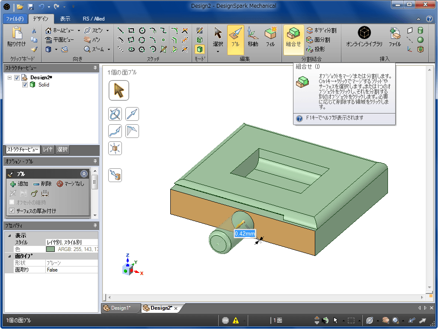
Task: Insert a plane from the ribbon
Action: click(x=410, y=30)
